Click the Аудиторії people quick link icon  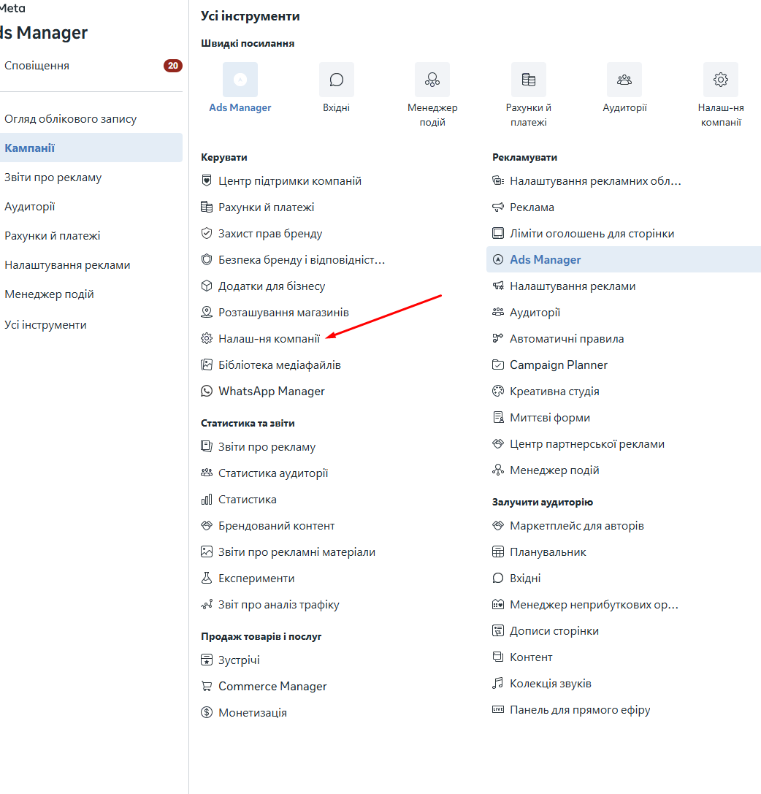[624, 80]
